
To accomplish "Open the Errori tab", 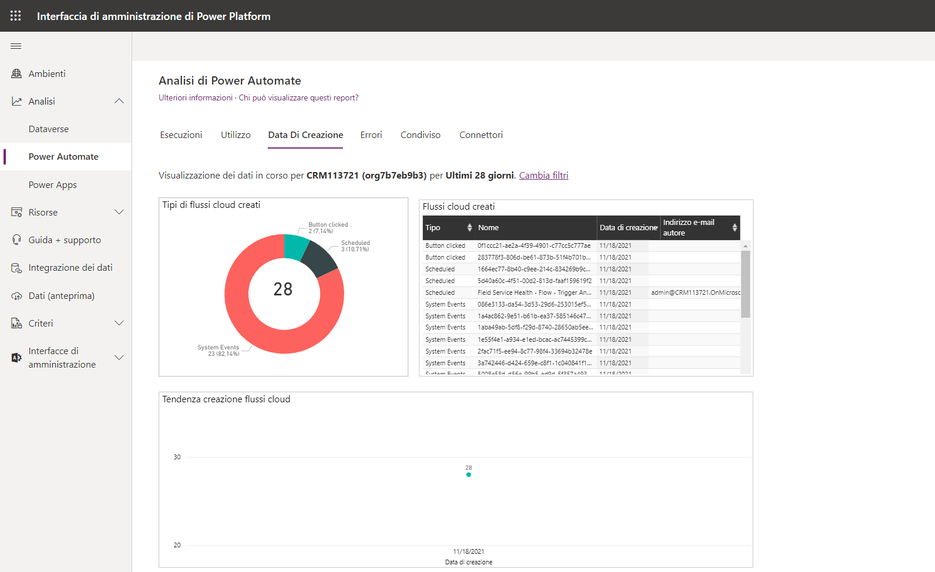I will click(371, 135).
